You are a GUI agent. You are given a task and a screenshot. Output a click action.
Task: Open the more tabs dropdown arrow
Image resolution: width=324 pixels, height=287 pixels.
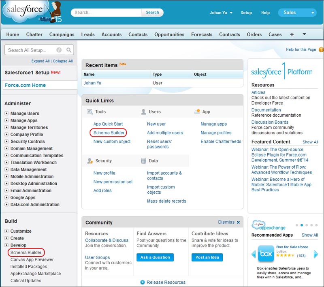click(x=304, y=34)
